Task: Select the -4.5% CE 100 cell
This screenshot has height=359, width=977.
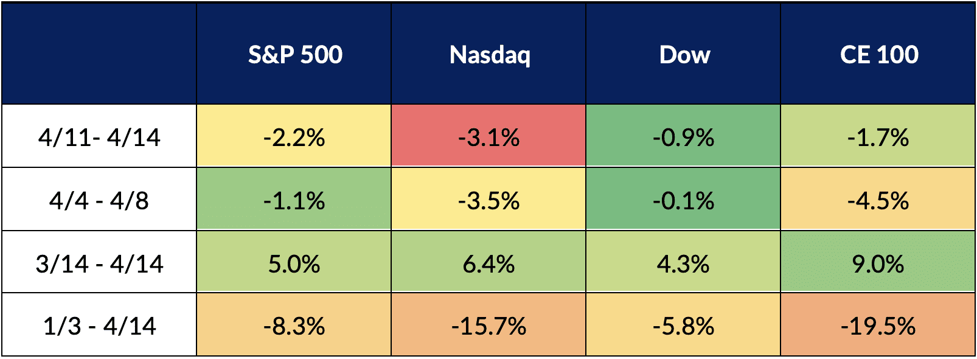Action: click(878, 200)
